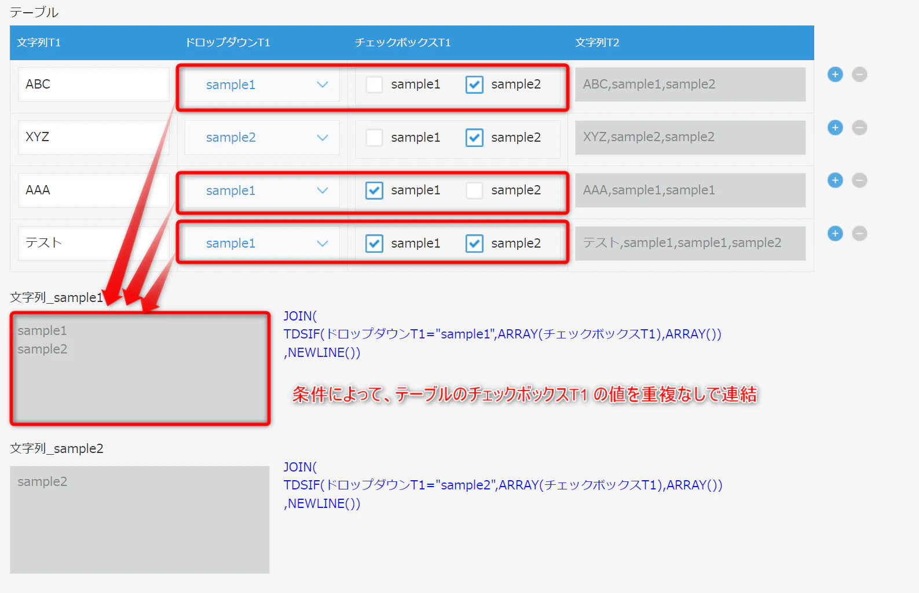Click the 文字列_sample1 result text area

tap(140, 369)
